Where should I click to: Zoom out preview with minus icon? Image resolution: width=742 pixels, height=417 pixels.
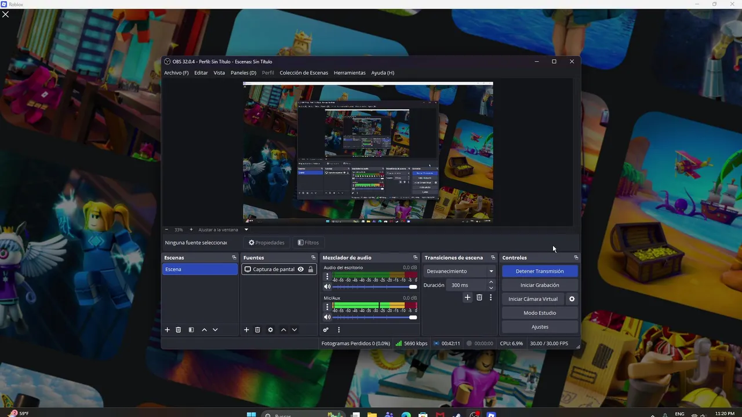coord(166,229)
